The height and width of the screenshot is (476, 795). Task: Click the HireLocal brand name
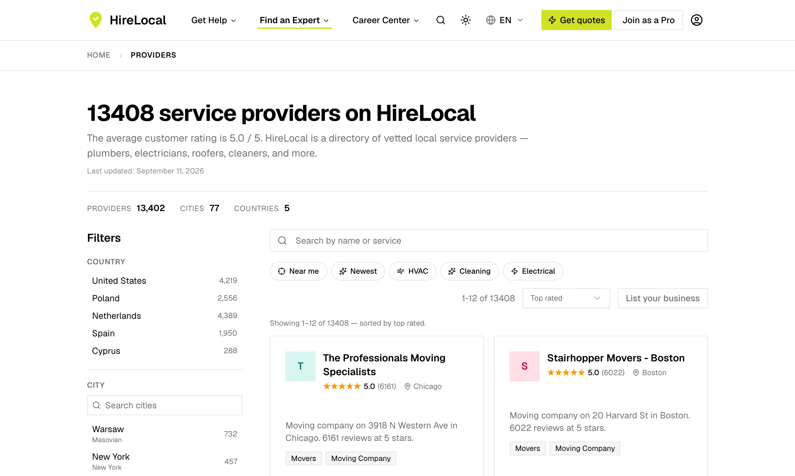[x=138, y=20]
